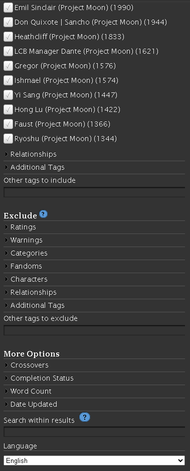Screen dimensions: 190x471
Task: Toggle the Heathcliff (Project Moon) checkbox
Action: tap(8, 37)
